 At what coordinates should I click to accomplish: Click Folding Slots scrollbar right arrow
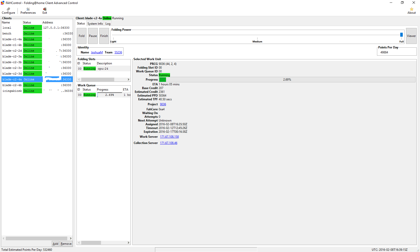pos(128,79)
